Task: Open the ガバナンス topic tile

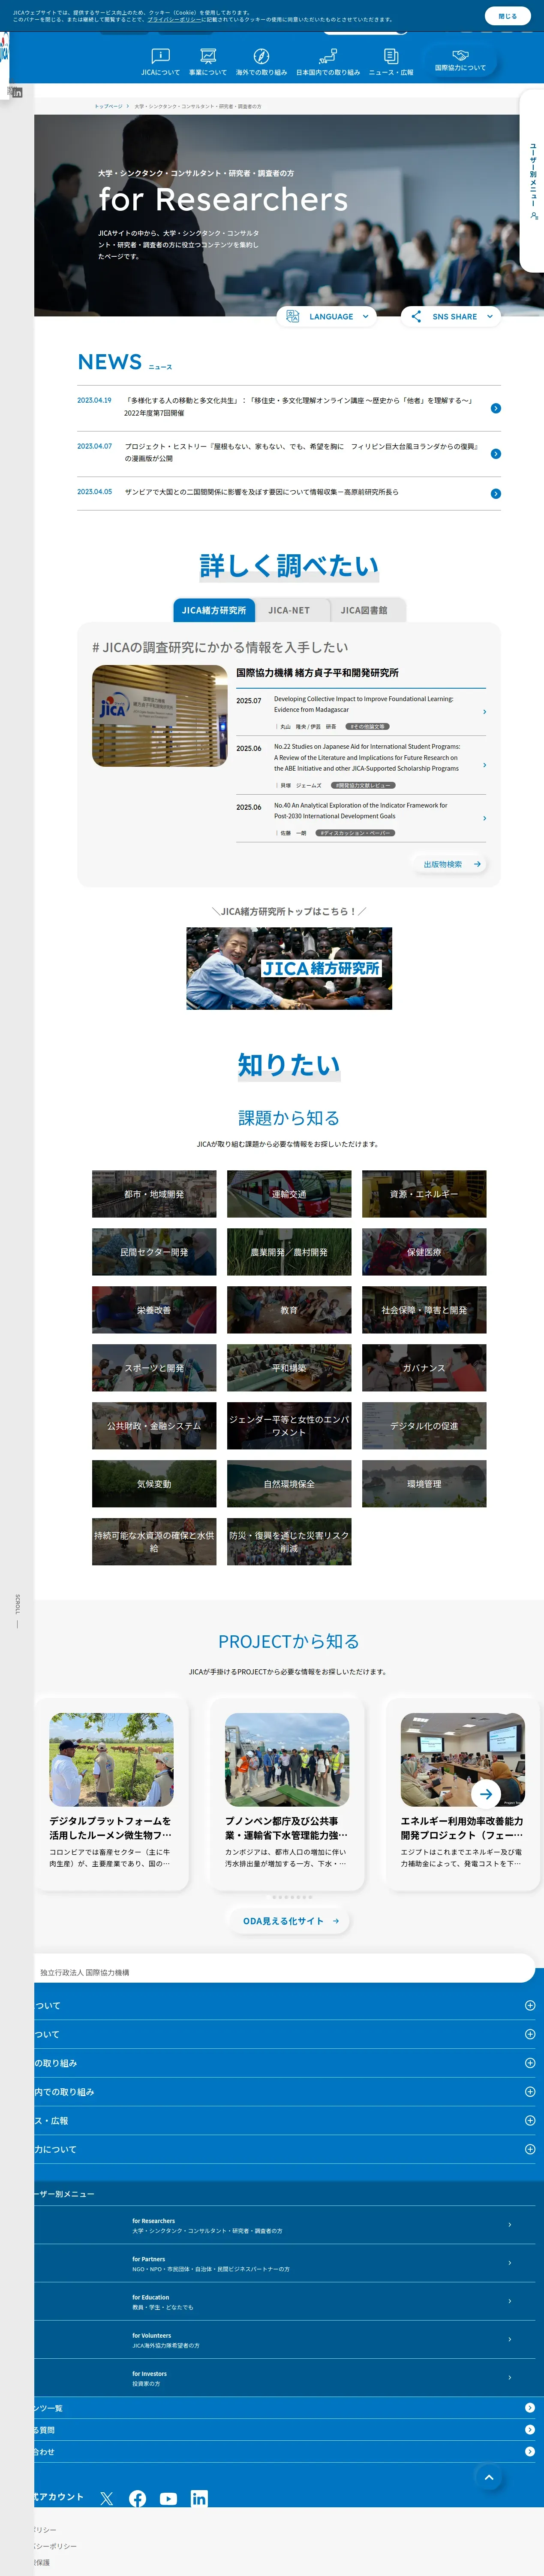Action: coord(424,1368)
